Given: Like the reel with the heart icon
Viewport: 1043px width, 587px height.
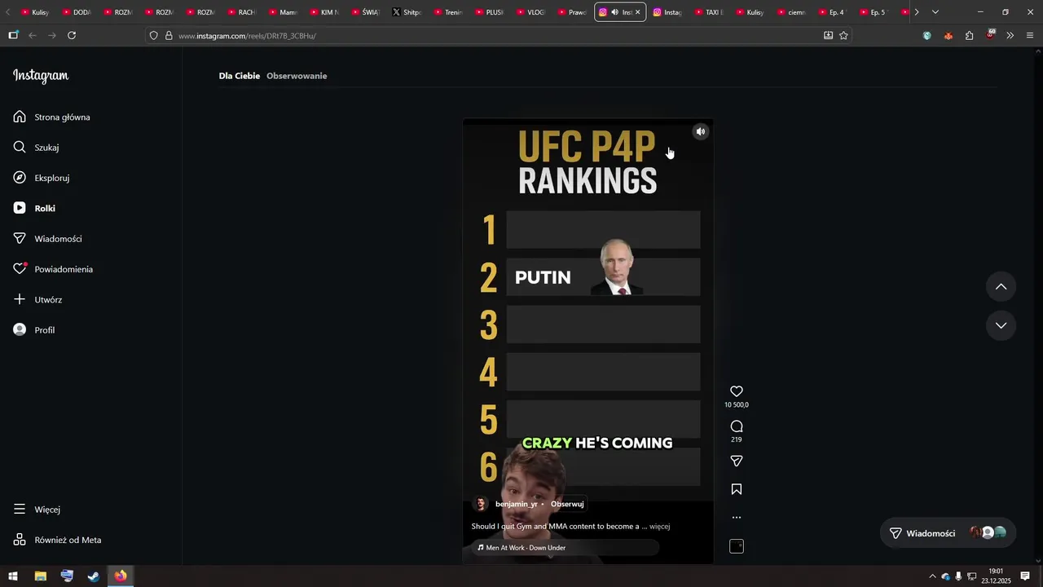Looking at the screenshot, I should click(x=737, y=391).
